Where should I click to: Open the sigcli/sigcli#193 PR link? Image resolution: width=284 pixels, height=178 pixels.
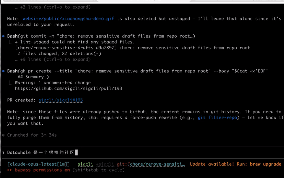pyautogui.click(x=61, y=100)
